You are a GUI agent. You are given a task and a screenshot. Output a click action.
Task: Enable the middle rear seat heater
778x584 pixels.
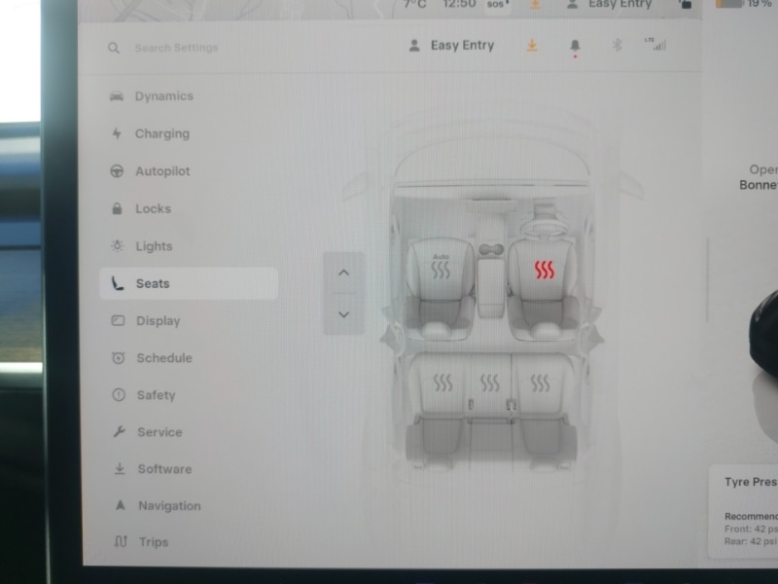[489, 382]
